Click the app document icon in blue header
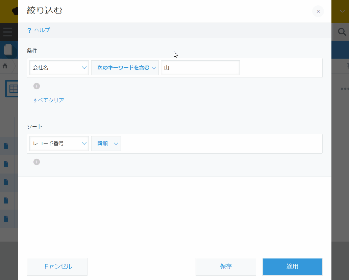 (x=8, y=50)
